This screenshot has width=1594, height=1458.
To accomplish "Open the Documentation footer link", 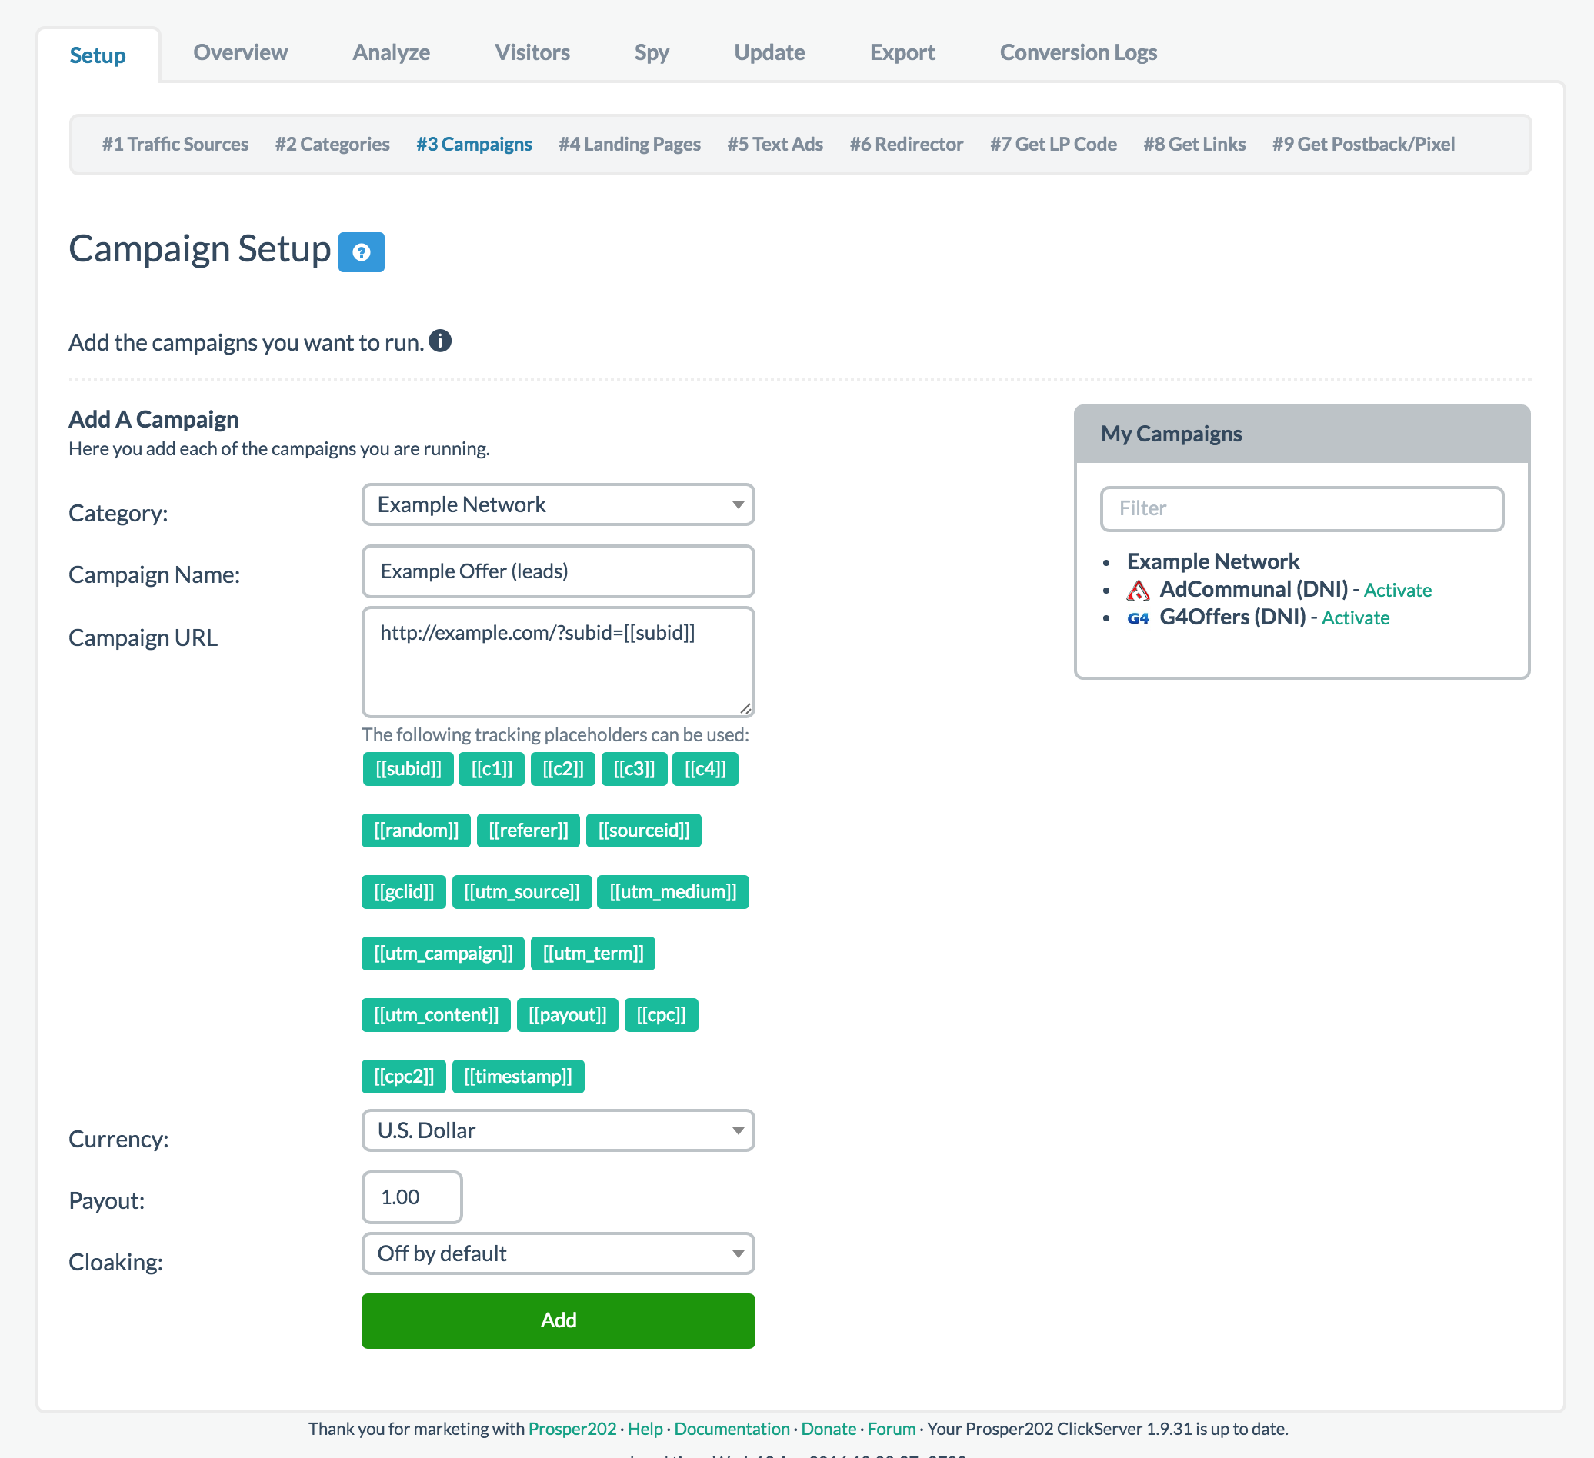I will tap(732, 1429).
